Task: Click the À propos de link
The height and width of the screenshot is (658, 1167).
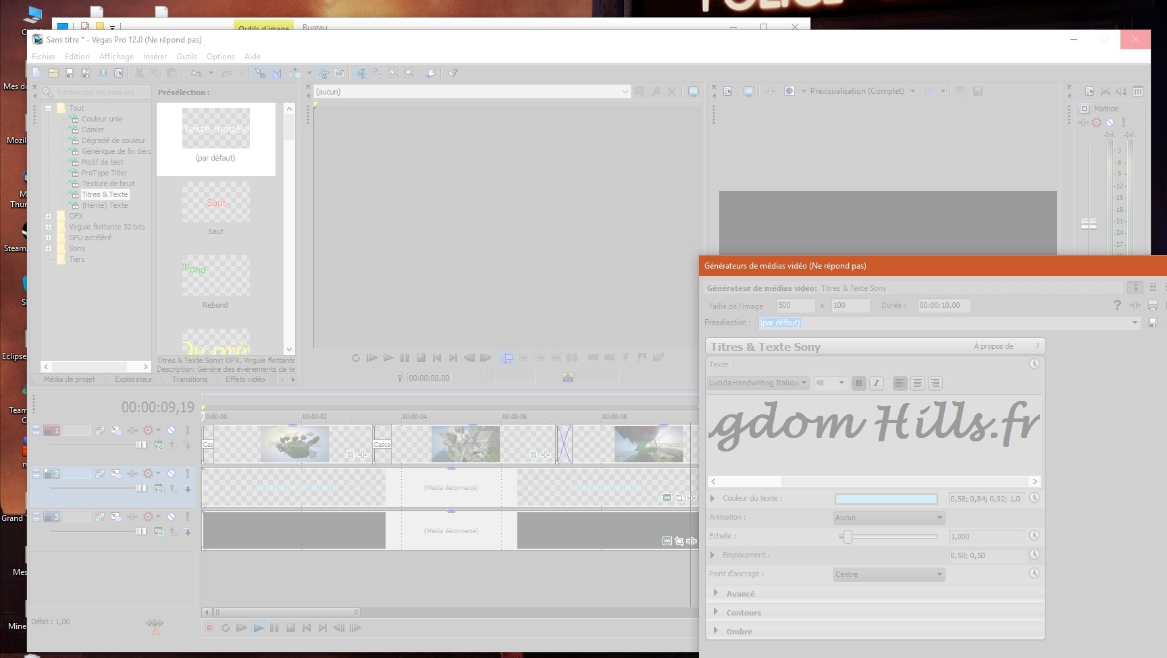Action: tap(993, 346)
